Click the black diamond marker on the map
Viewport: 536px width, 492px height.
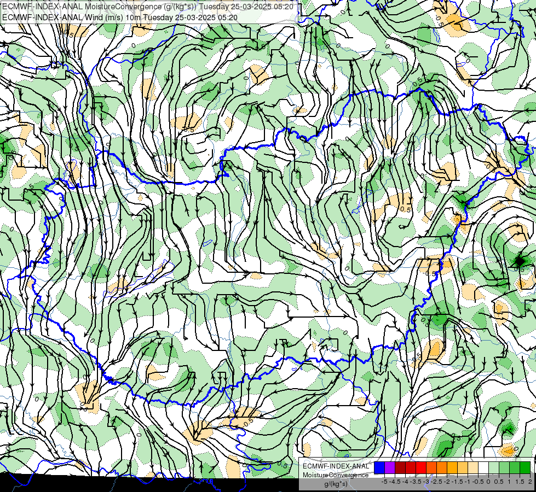(x=520, y=261)
